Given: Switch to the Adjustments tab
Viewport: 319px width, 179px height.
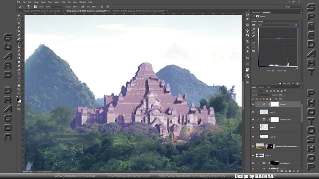Looking at the screenshot, I should [x=256, y=12].
